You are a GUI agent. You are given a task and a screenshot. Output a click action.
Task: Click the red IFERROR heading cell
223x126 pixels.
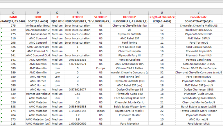point(78,17)
